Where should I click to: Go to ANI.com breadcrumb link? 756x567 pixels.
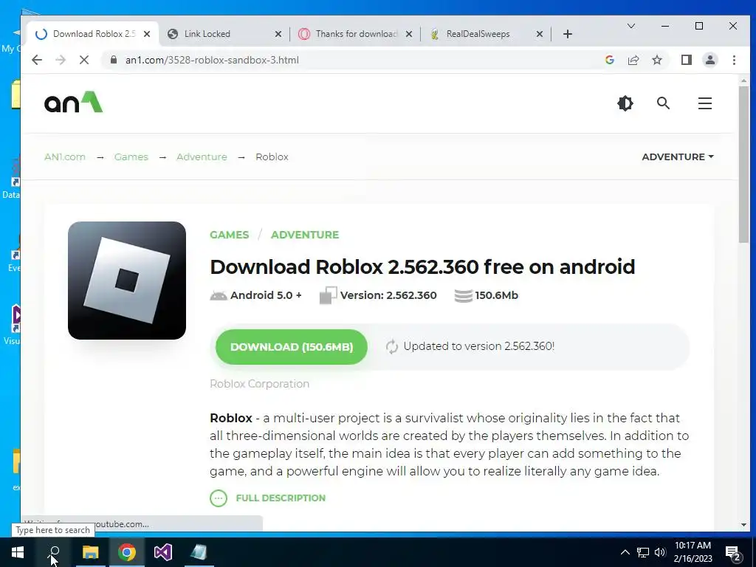tap(65, 157)
